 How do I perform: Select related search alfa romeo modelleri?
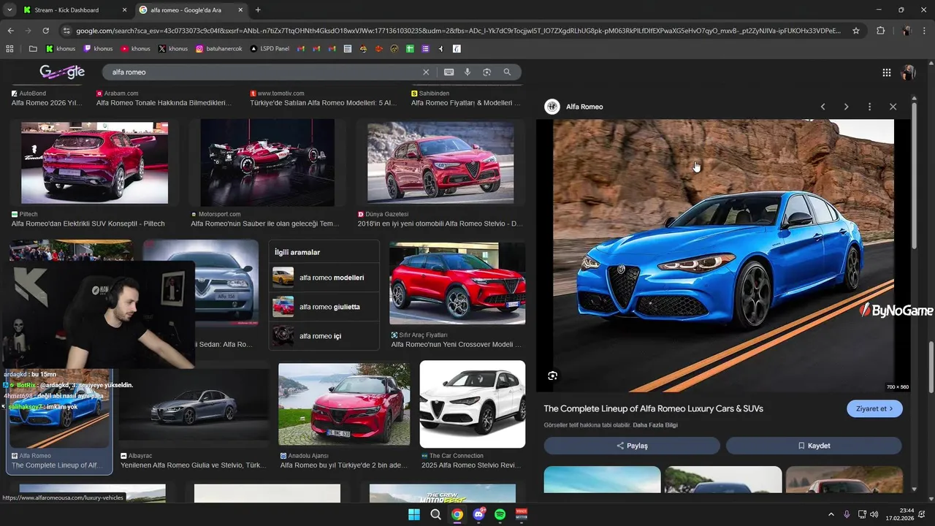(324, 278)
